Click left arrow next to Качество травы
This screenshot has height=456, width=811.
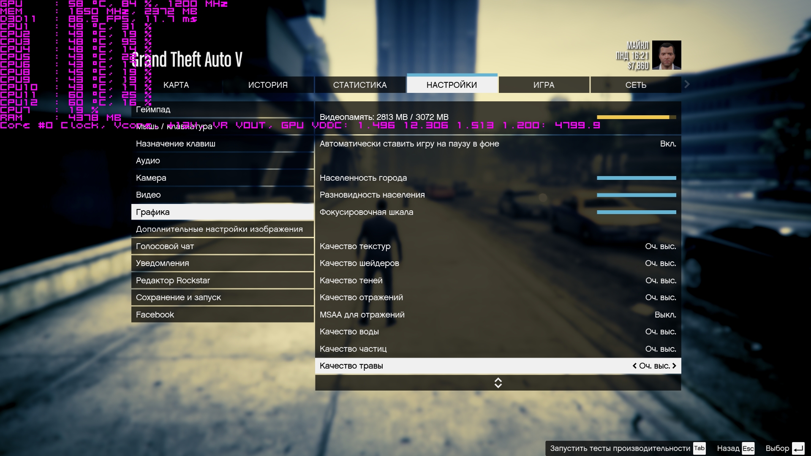pos(634,366)
